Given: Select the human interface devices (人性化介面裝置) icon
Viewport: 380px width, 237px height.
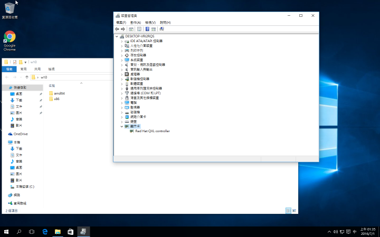Looking at the screenshot, I should tap(127, 46).
